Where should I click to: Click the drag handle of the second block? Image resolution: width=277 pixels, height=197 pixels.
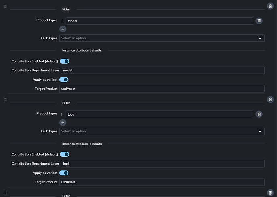tap(6, 99)
